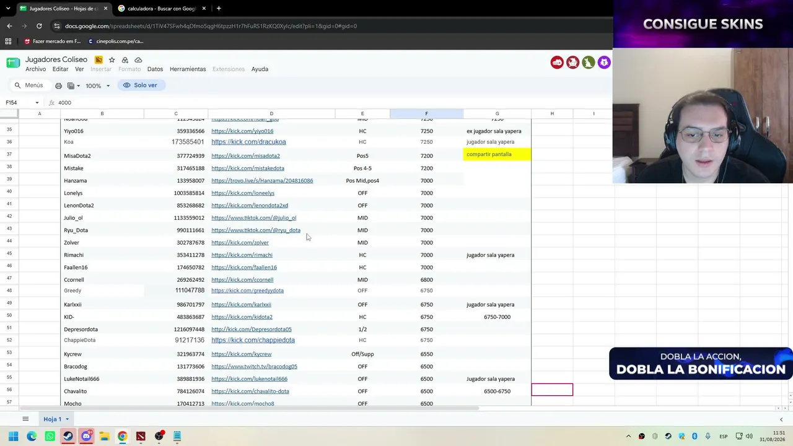Open the Ayuda menu
793x446 pixels.
(x=260, y=69)
